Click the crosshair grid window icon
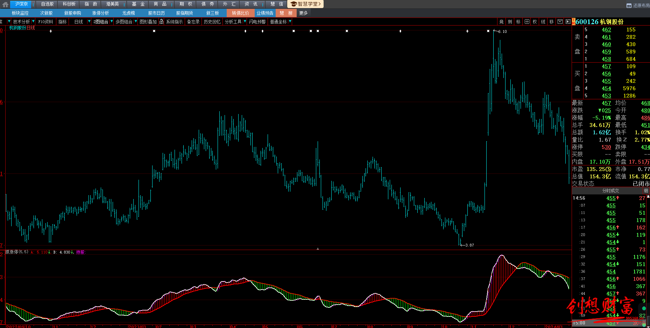The image size is (650, 328). pyautogui.click(x=527, y=22)
